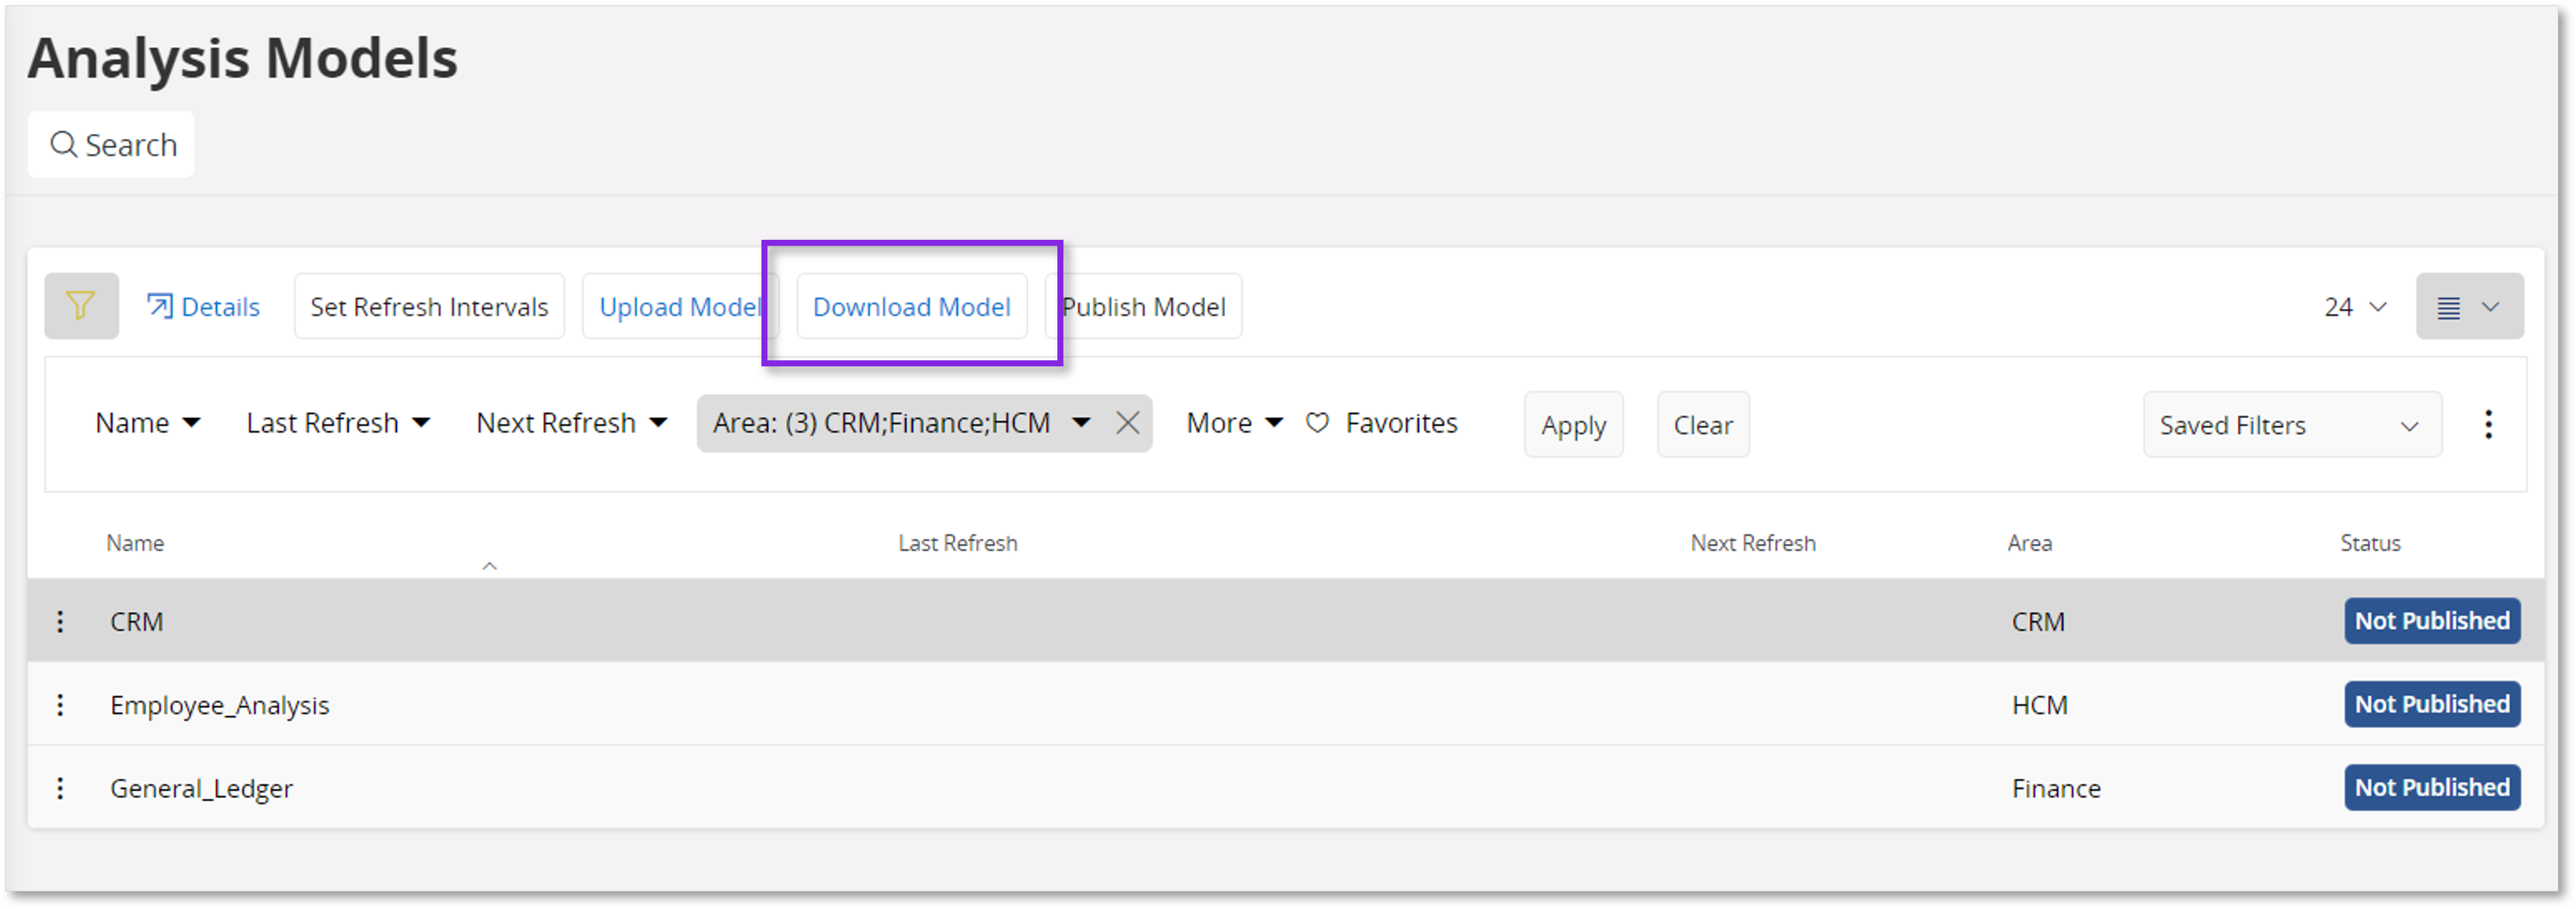Remove Area filter with X icon
The width and height of the screenshot is (2576, 909).
coord(1127,423)
